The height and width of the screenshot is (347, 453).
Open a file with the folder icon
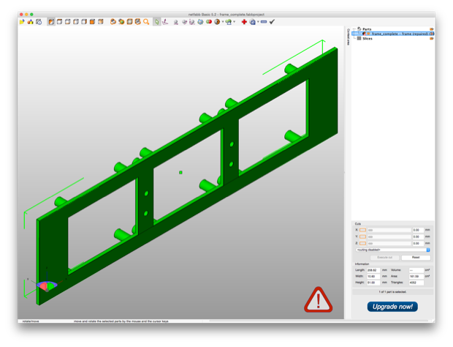click(22, 22)
